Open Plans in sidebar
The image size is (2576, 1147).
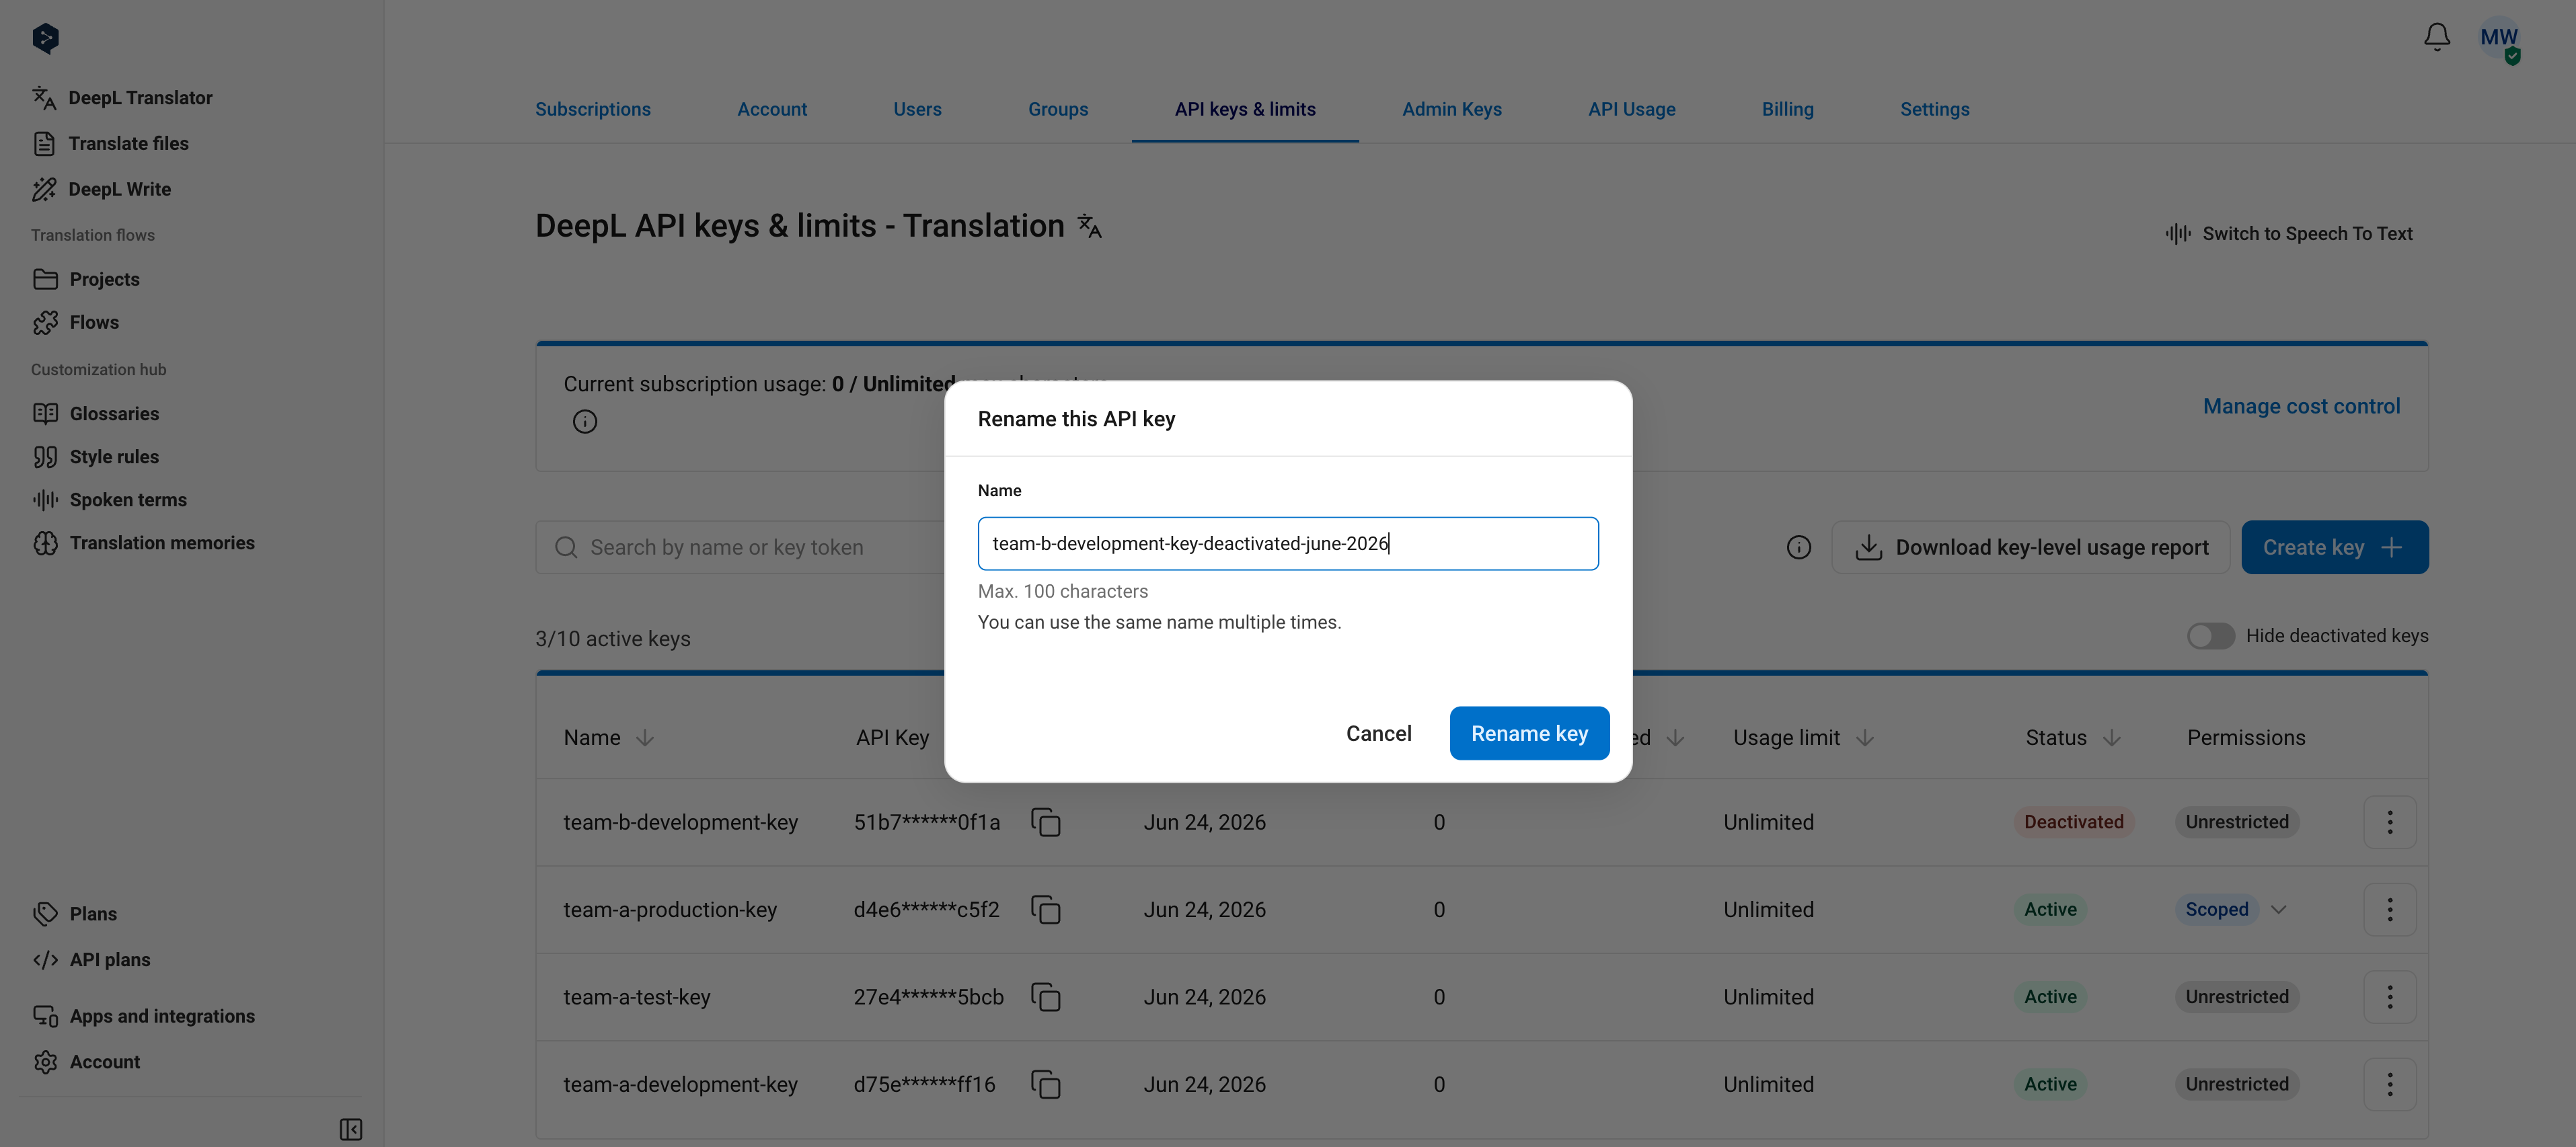pos(74,914)
